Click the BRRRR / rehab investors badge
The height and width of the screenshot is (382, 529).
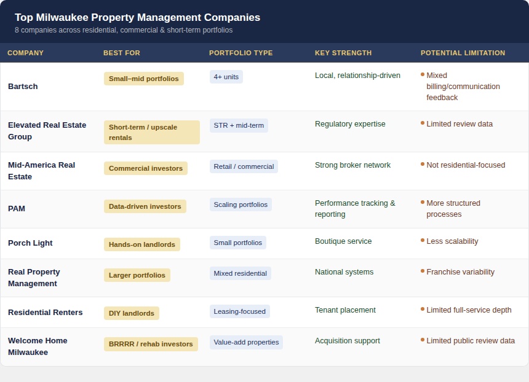point(151,344)
